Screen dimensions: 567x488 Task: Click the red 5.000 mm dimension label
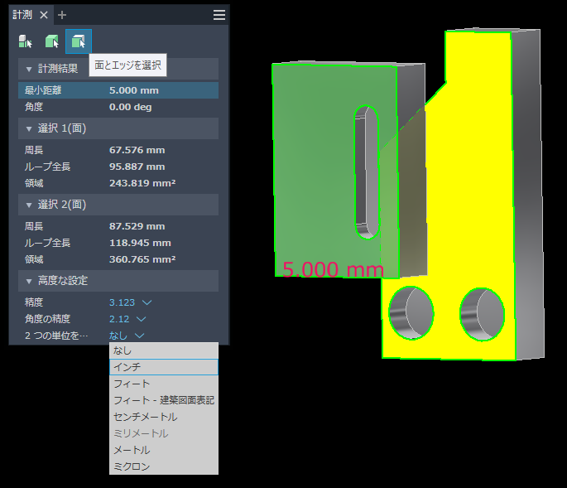334,269
